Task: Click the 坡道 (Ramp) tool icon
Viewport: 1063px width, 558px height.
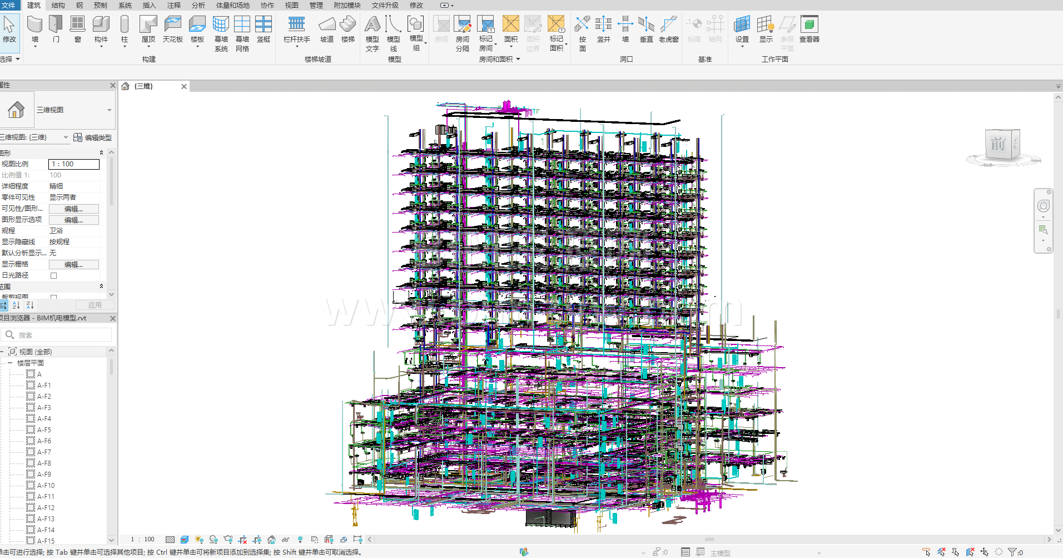Action: coord(327,25)
